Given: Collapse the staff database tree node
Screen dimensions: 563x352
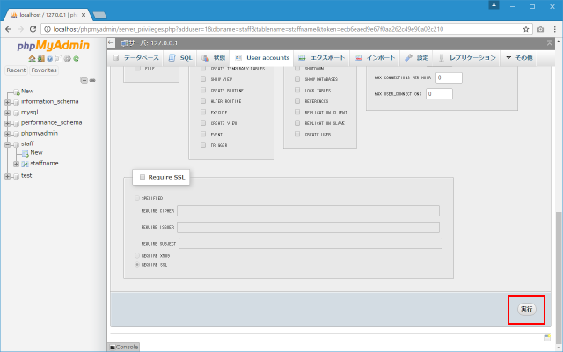Looking at the screenshot, I should [7, 143].
